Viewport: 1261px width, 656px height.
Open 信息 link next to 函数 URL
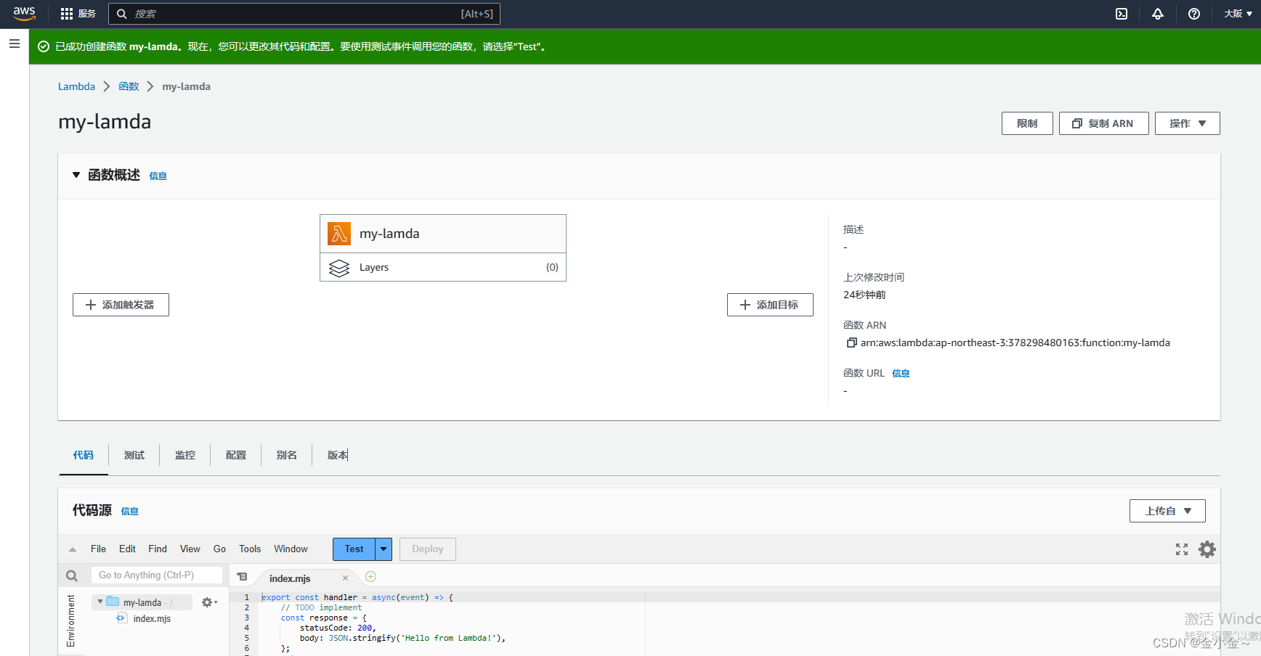pyautogui.click(x=901, y=373)
